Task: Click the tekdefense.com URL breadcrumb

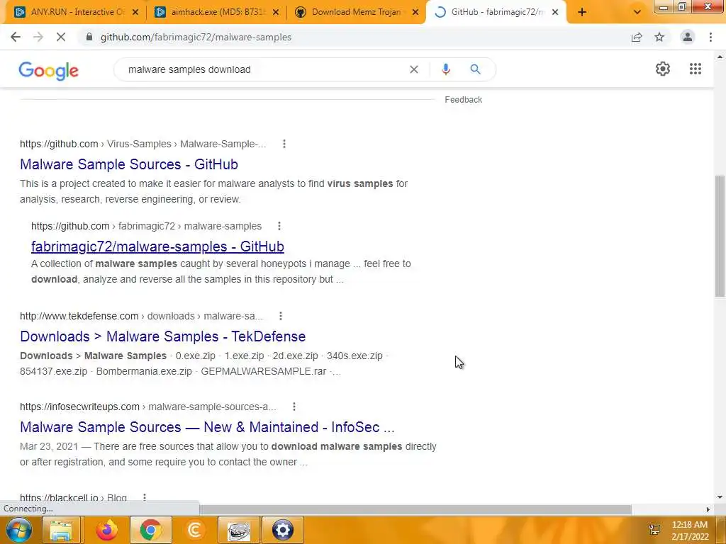Action: click(x=141, y=316)
